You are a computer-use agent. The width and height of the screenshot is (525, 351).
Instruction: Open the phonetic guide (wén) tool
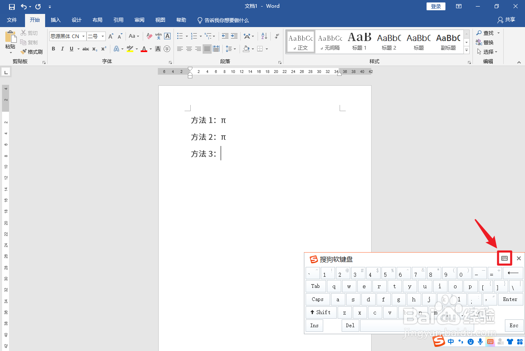[158, 36]
